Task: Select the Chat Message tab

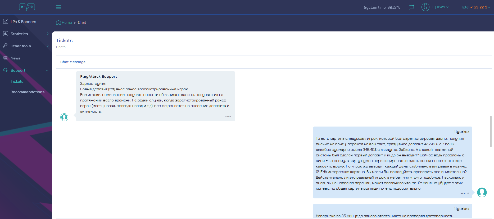Action: pos(73,62)
